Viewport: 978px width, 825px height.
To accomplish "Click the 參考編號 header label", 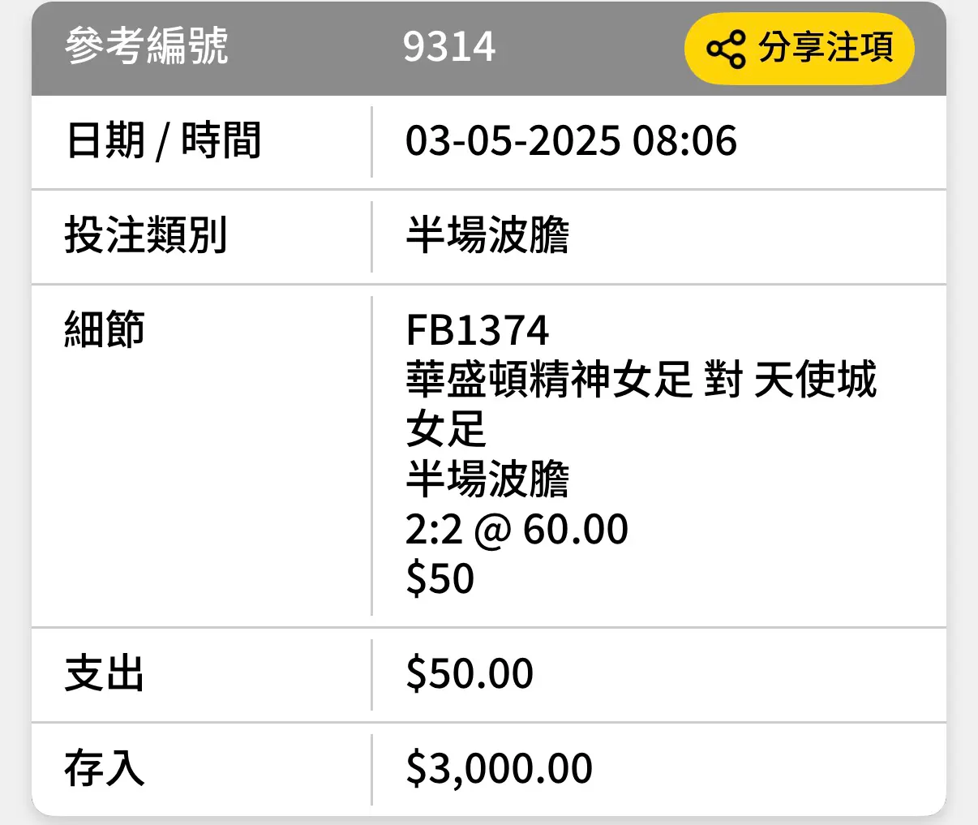I will tap(147, 45).
